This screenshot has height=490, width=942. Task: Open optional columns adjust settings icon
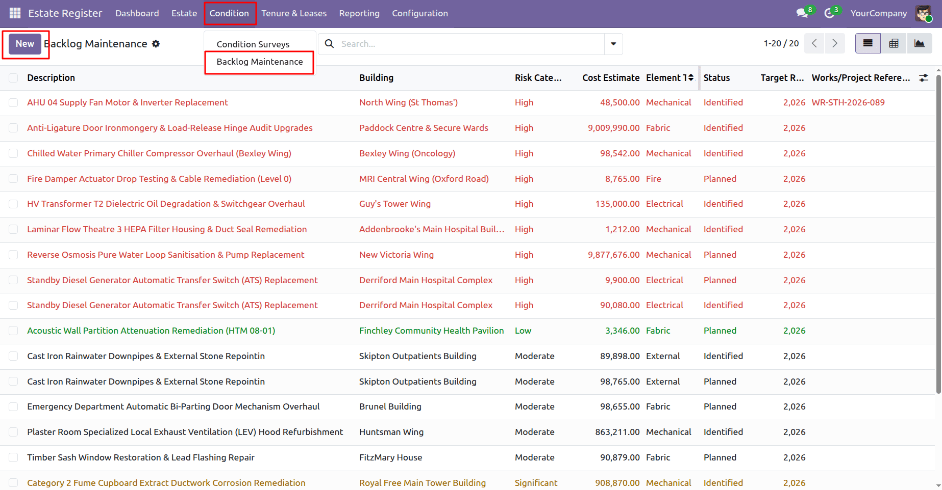pos(924,78)
